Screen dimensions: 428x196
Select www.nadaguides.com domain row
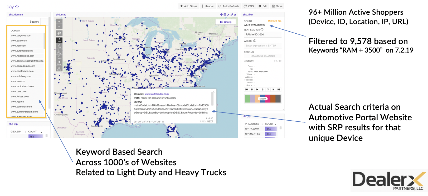(26, 56)
